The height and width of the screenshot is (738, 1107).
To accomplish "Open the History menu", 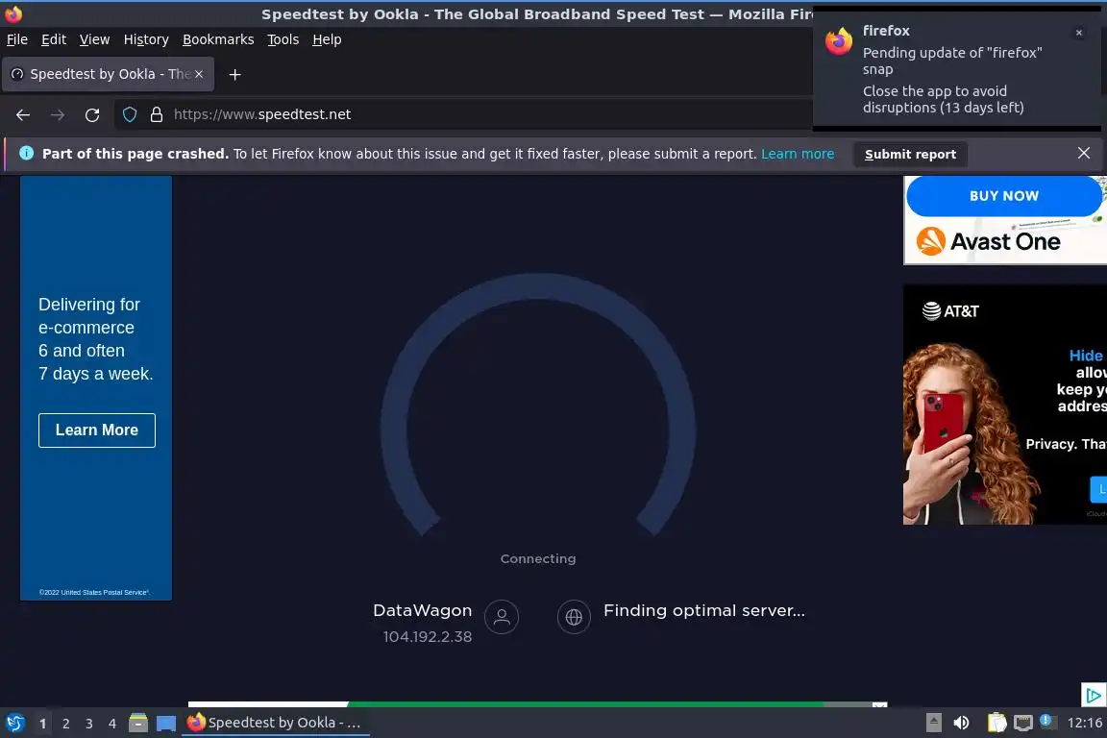I will [146, 39].
